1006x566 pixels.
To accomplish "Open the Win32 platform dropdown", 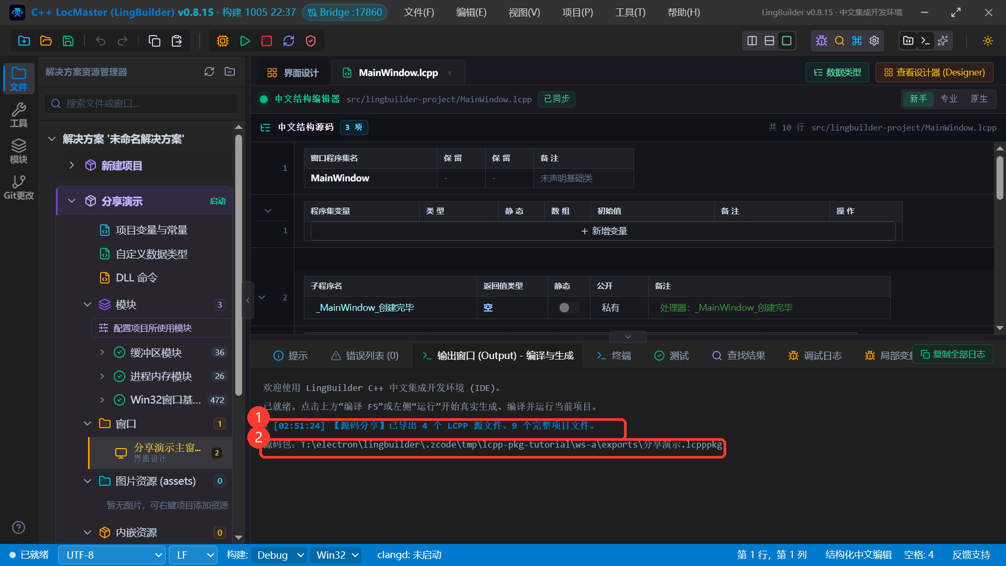I will (x=336, y=555).
